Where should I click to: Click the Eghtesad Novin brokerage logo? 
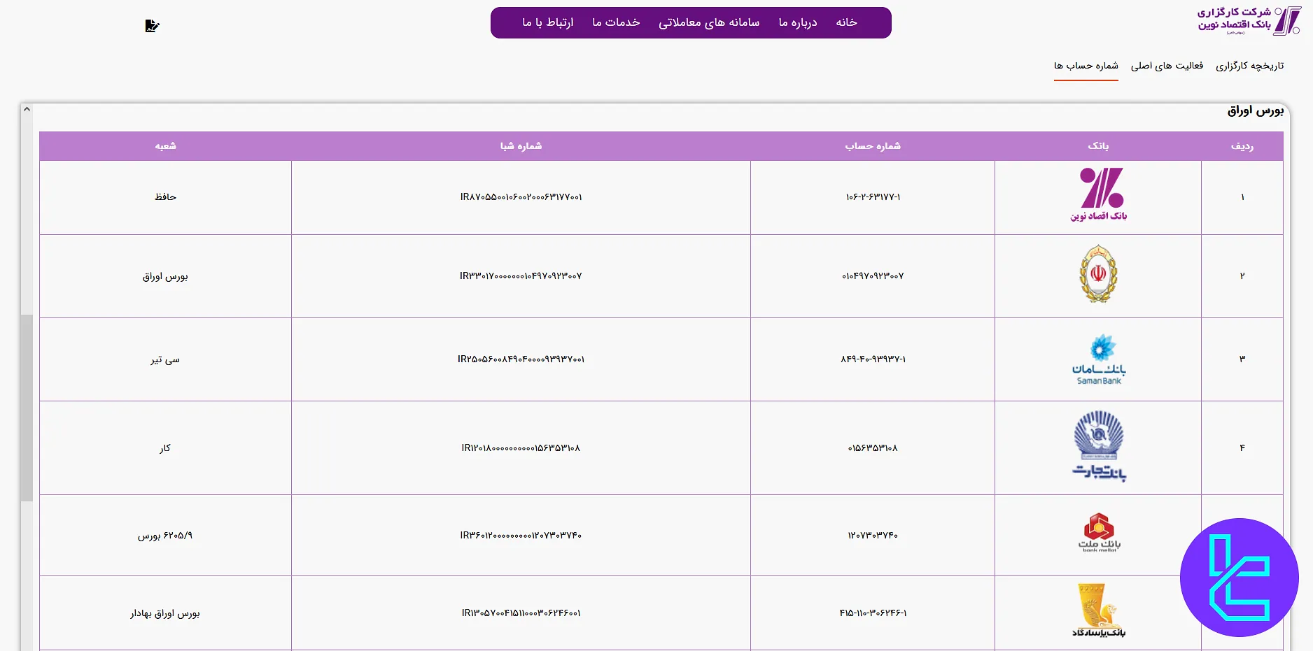click(1249, 20)
